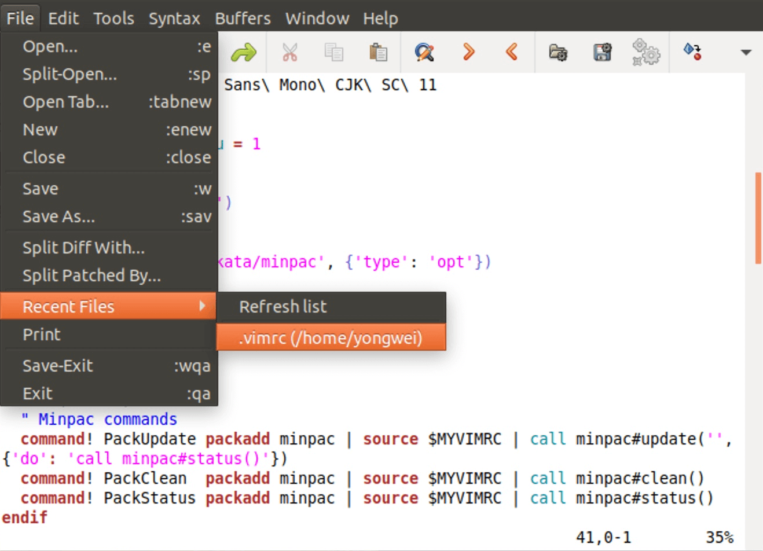This screenshot has width=763, height=551.
Task: Click the Run Script gears icon
Action: point(646,53)
